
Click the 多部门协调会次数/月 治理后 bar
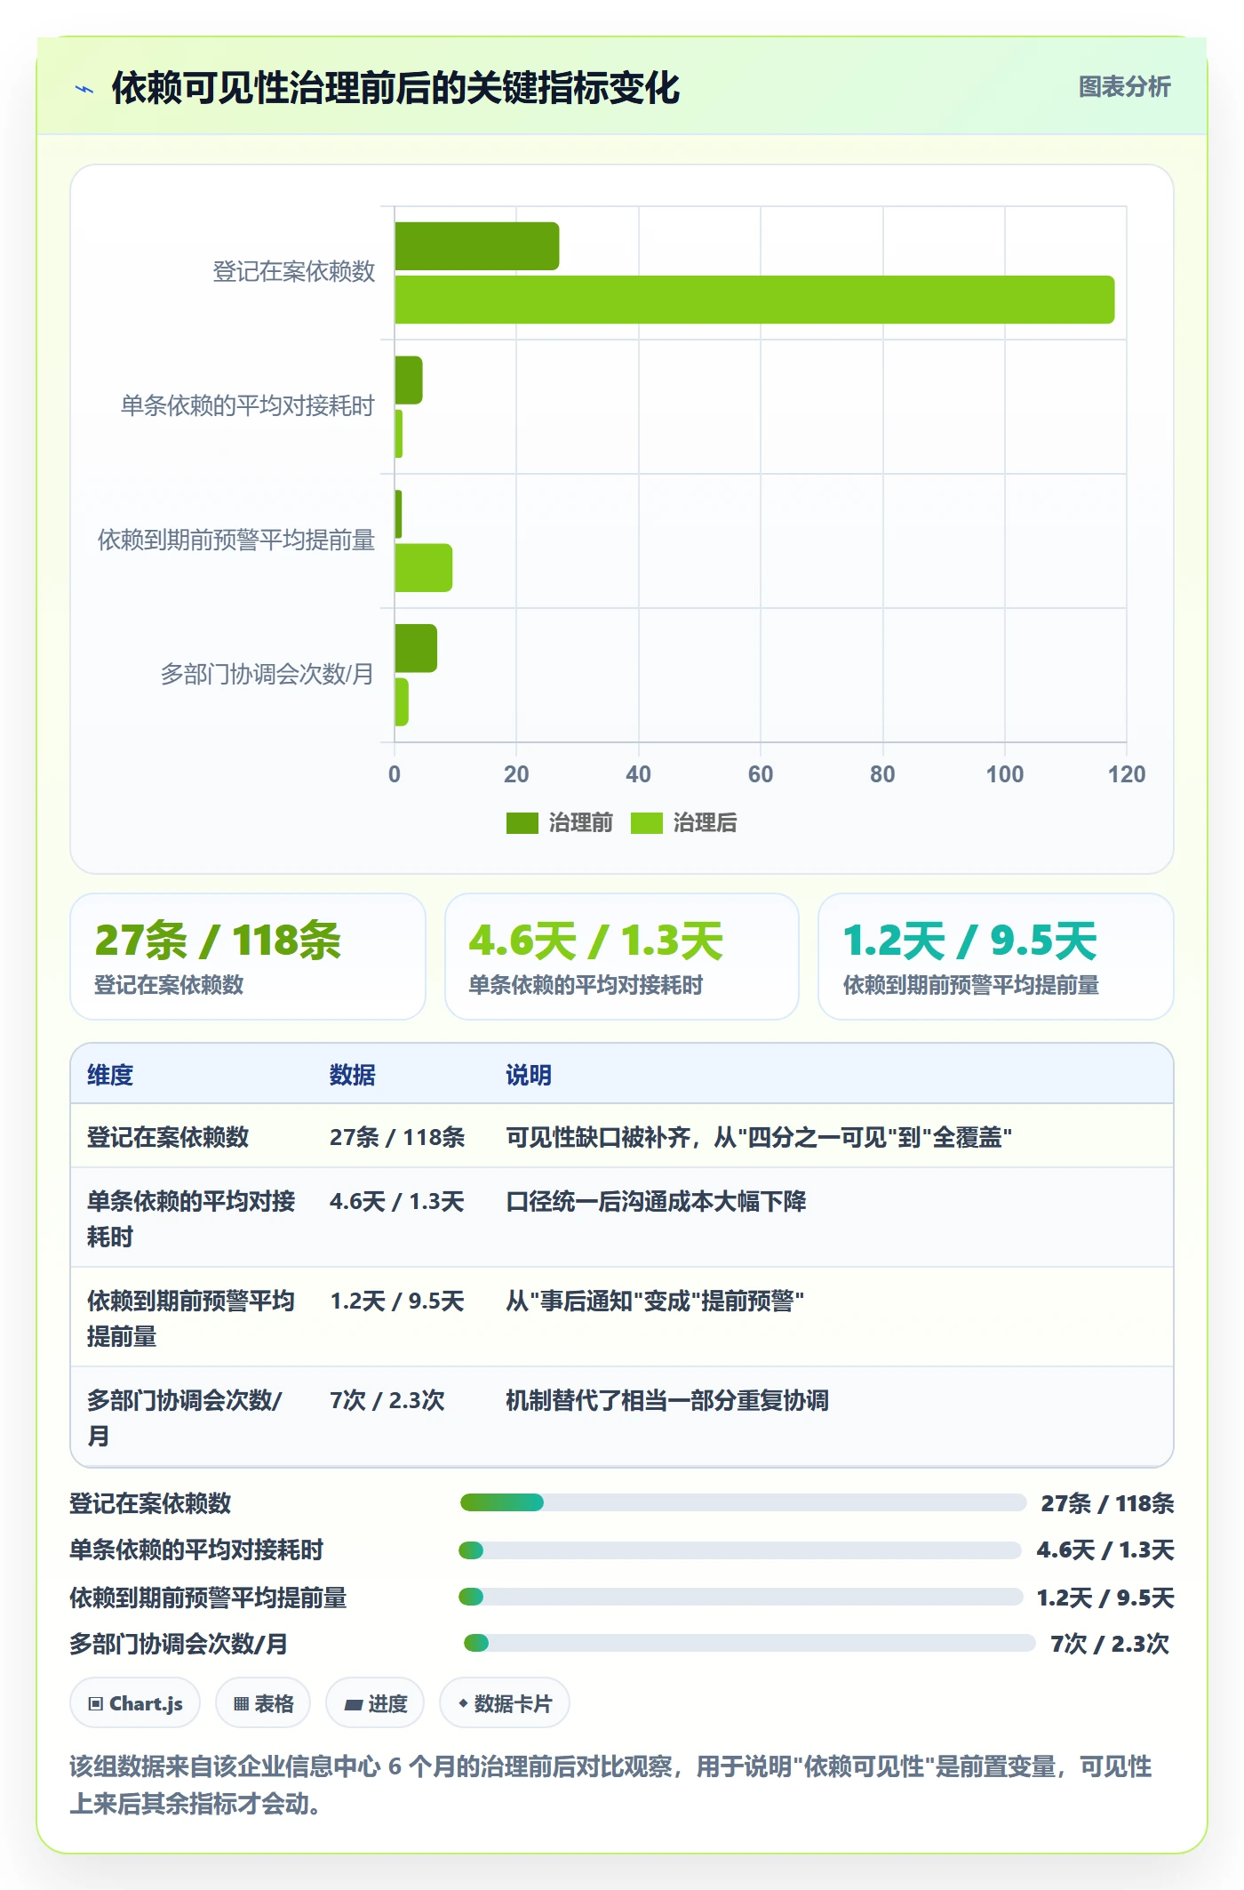click(402, 702)
